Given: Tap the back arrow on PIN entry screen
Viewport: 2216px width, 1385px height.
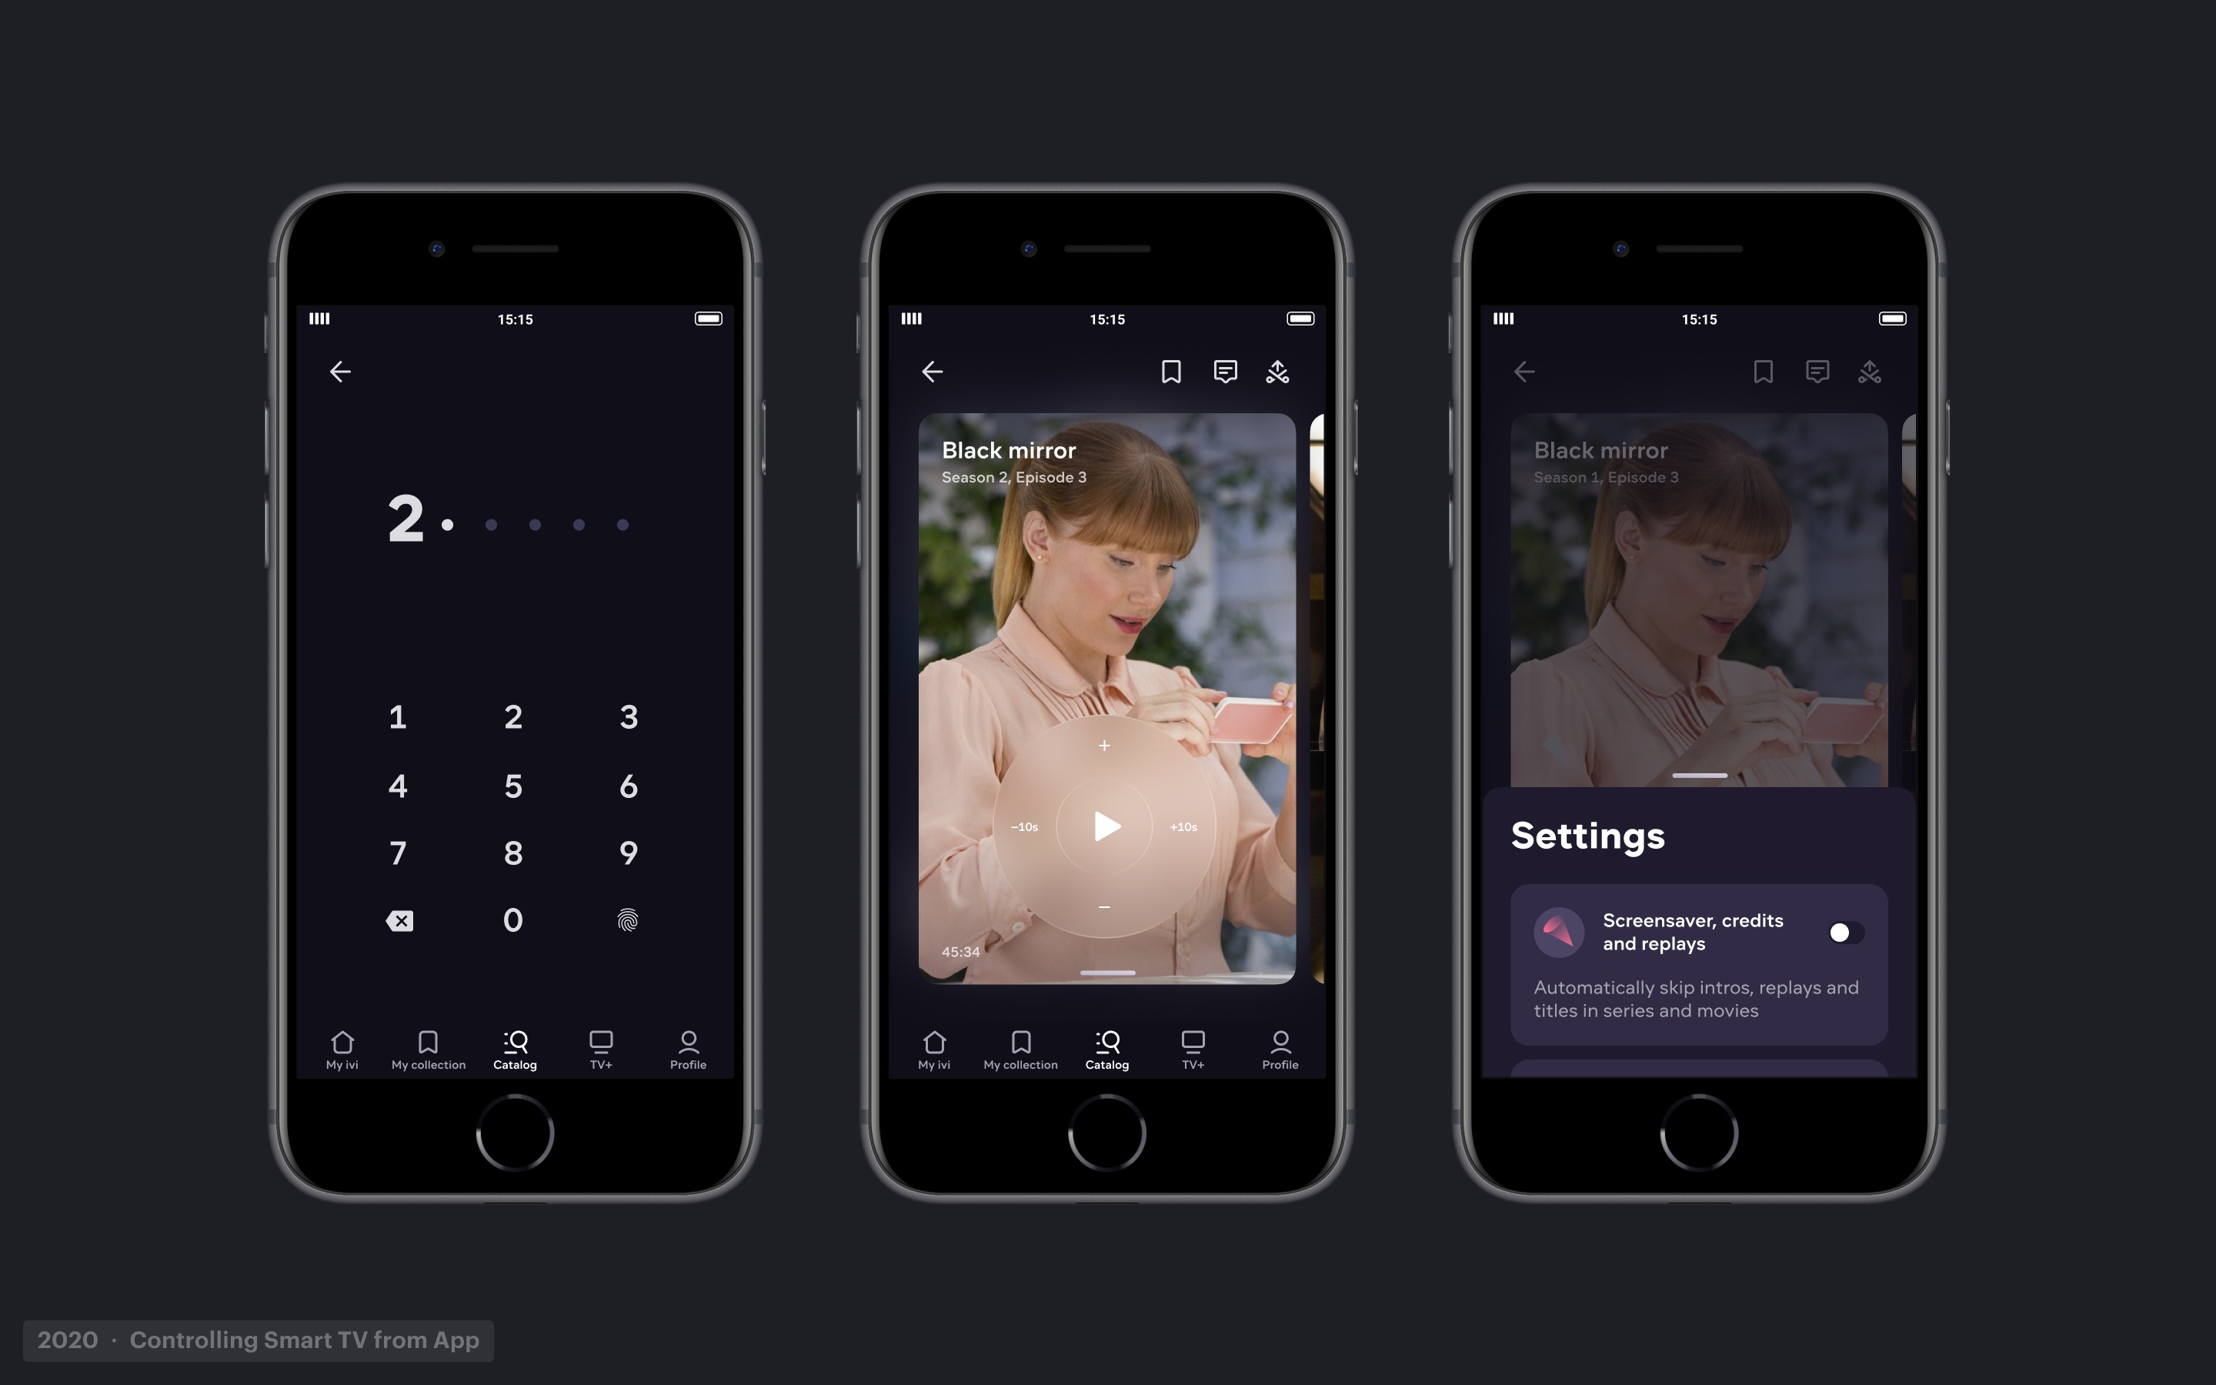Looking at the screenshot, I should [340, 370].
